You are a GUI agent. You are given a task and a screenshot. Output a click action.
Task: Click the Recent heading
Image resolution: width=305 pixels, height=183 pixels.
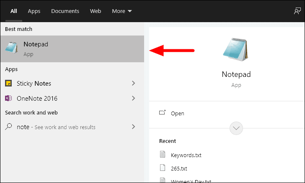[168, 141]
